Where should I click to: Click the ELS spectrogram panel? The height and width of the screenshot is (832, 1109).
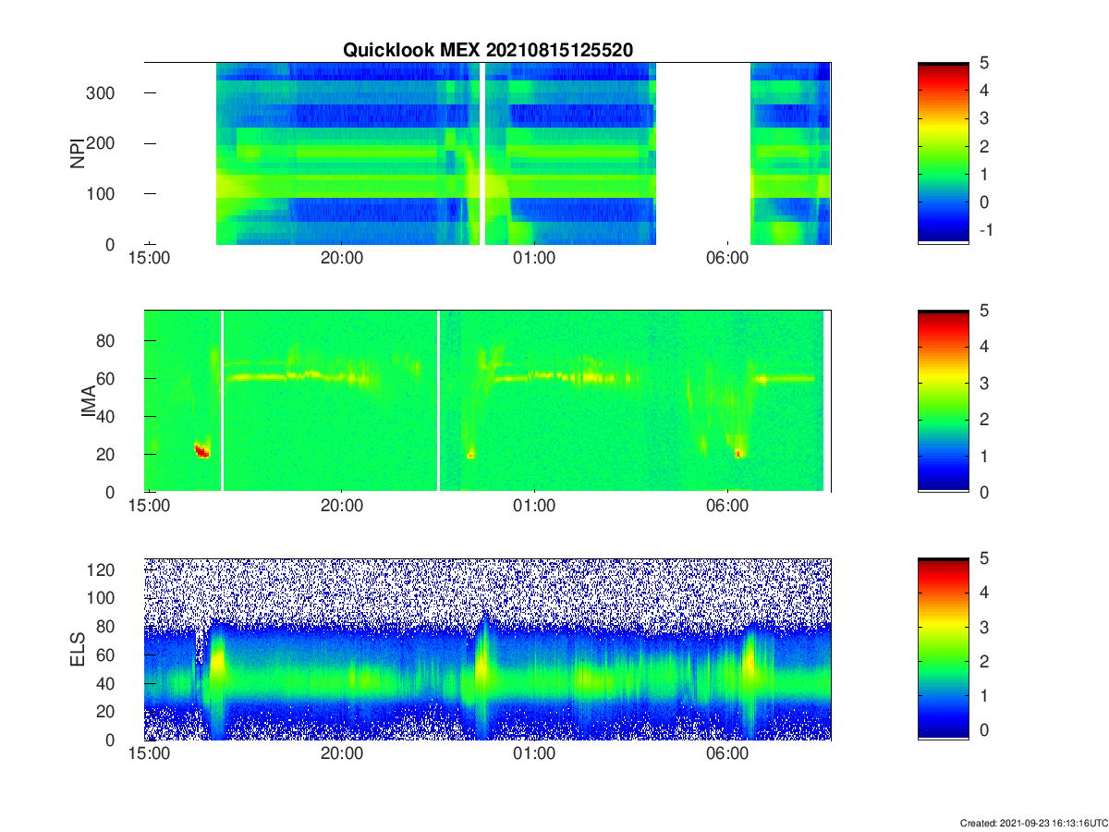click(x=488, y=649)
